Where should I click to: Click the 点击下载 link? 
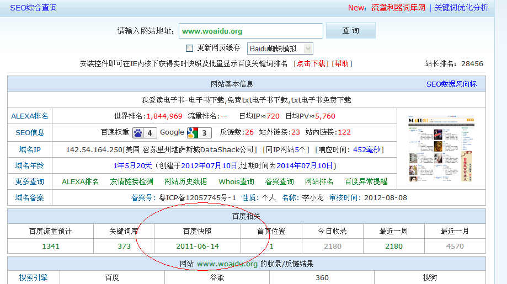point(312,63)
